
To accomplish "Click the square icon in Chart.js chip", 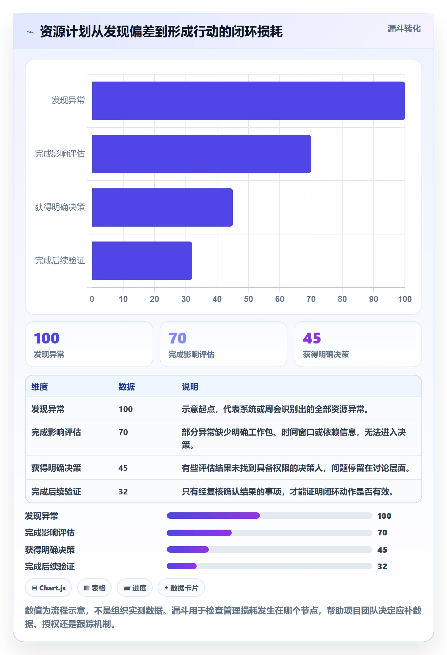I will 34,588.
